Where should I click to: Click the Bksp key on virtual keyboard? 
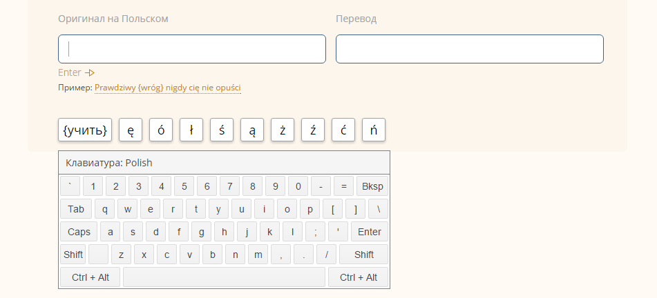point(372,186)
